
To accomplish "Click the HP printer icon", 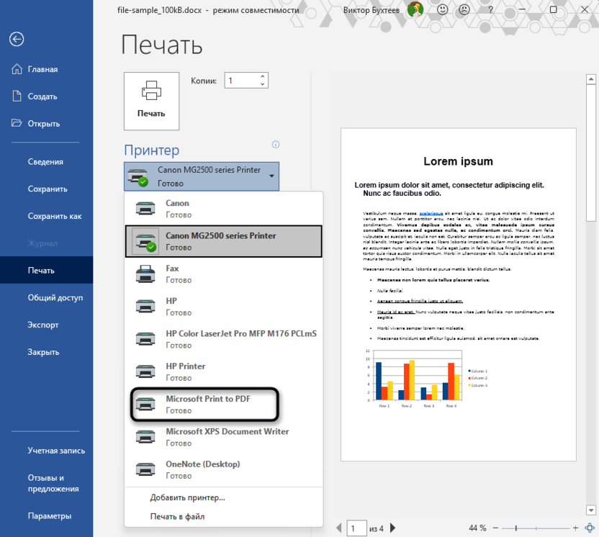I will (145, 307).
